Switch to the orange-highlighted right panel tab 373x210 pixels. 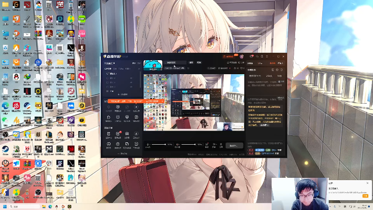(272, 63)
